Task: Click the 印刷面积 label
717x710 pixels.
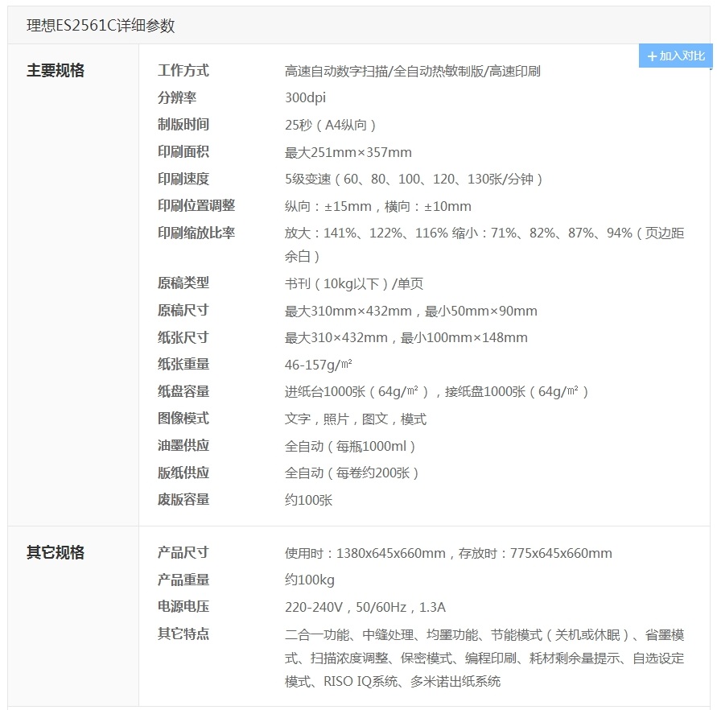Action: pyautogui.click(x=183, y=151)
